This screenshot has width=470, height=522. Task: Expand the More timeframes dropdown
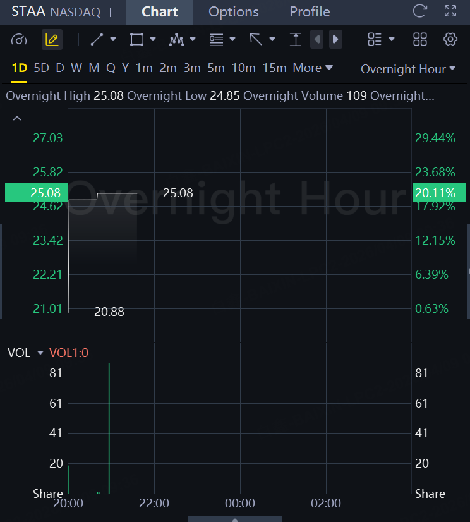coord(313,68)
